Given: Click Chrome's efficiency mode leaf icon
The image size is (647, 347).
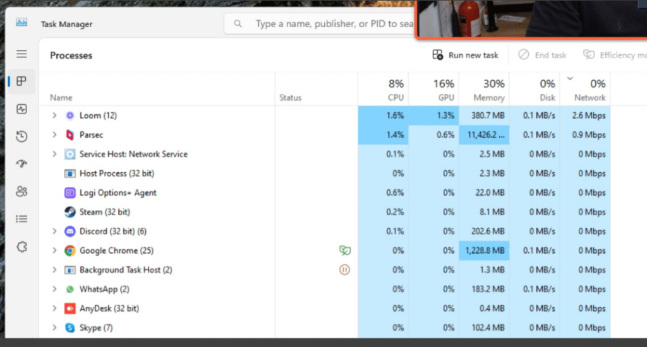Looking at the screenshot, I should coord(344,250).
